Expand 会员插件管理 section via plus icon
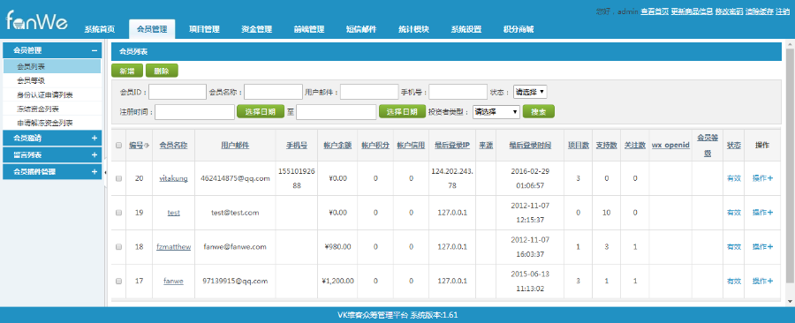 click(95, 171)
